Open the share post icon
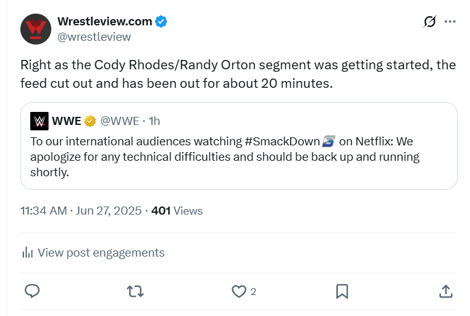This screenshot has width=470, height=316. tap(445, 291)
